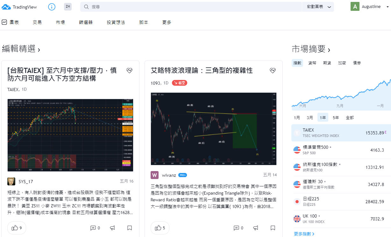Screen dimensions: 391x237
Task: Click the editor's pick heart badge on TAIEX card
Action: pos(129,71)
